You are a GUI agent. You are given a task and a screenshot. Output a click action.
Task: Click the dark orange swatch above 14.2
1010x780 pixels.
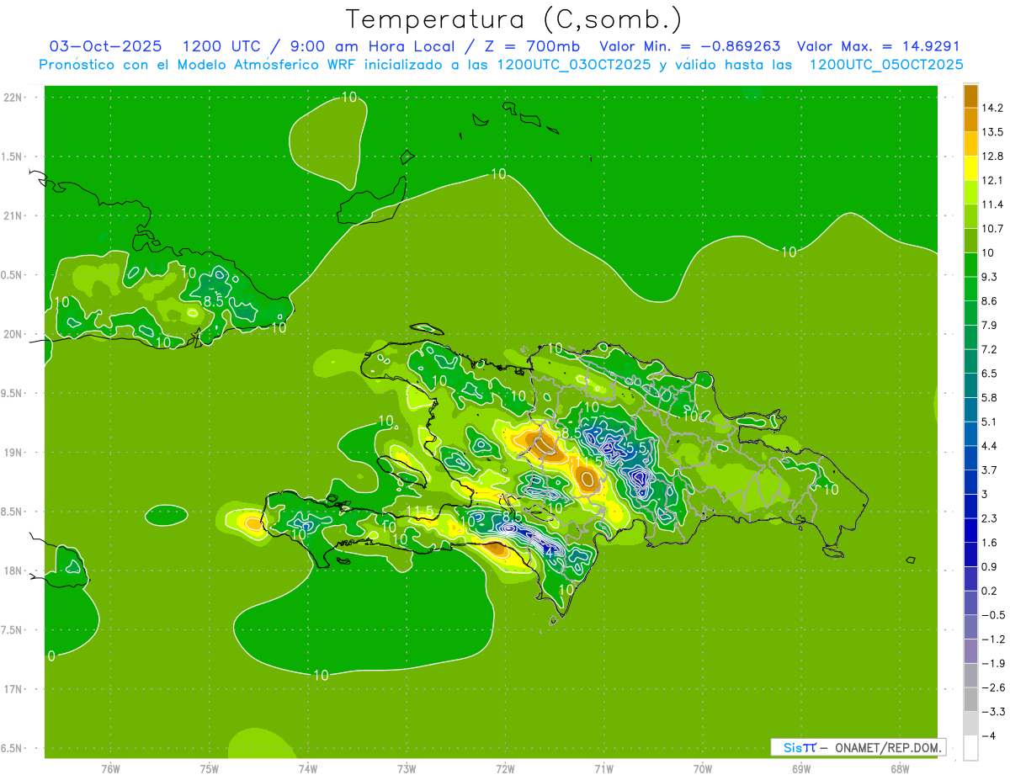tap(970, 95)
